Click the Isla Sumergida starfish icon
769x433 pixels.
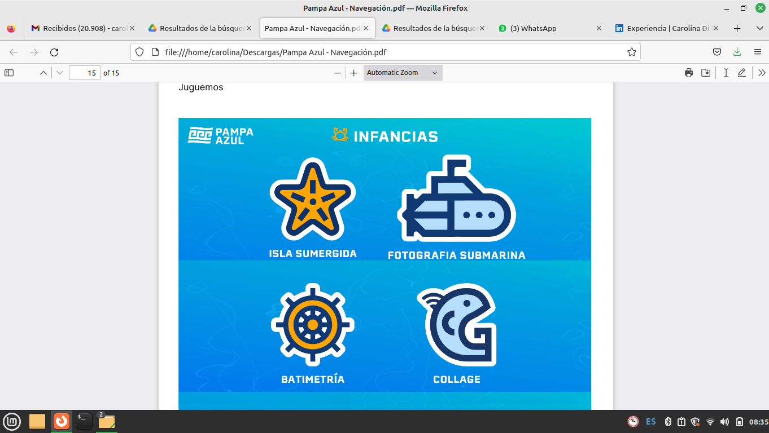tap(312, 199)
